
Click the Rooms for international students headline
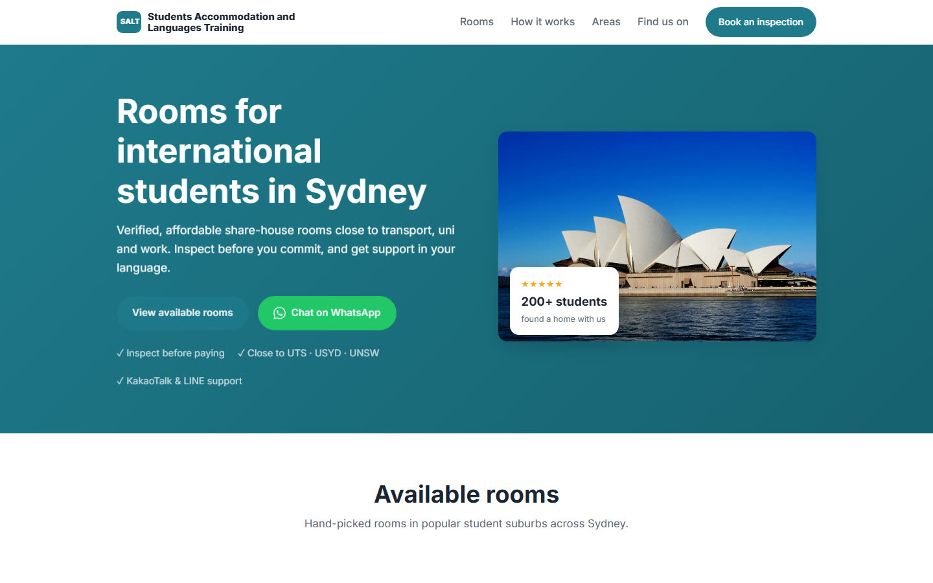pos(271,151)
